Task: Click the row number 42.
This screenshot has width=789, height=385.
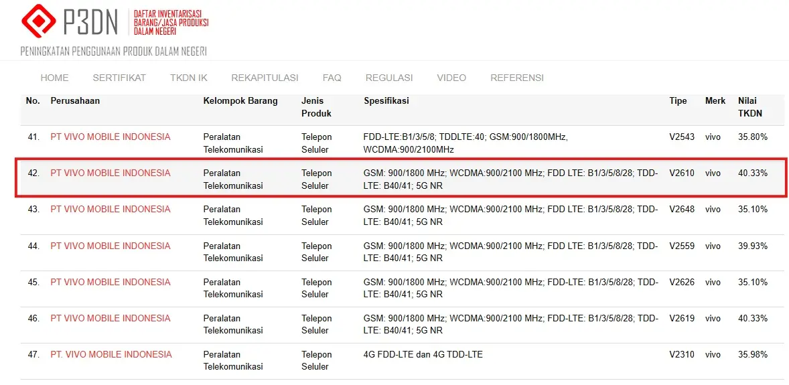Action: tap(33, 173)
